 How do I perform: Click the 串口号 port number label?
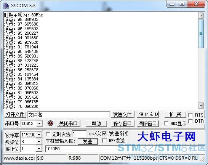coord(12,123)
